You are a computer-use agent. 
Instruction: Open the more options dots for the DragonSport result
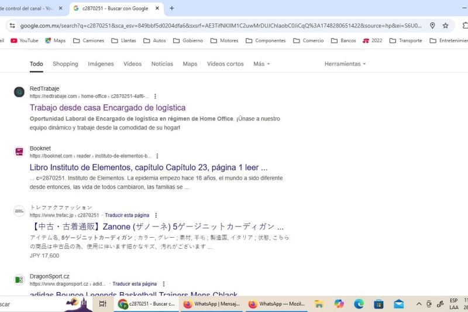point(164,284)
